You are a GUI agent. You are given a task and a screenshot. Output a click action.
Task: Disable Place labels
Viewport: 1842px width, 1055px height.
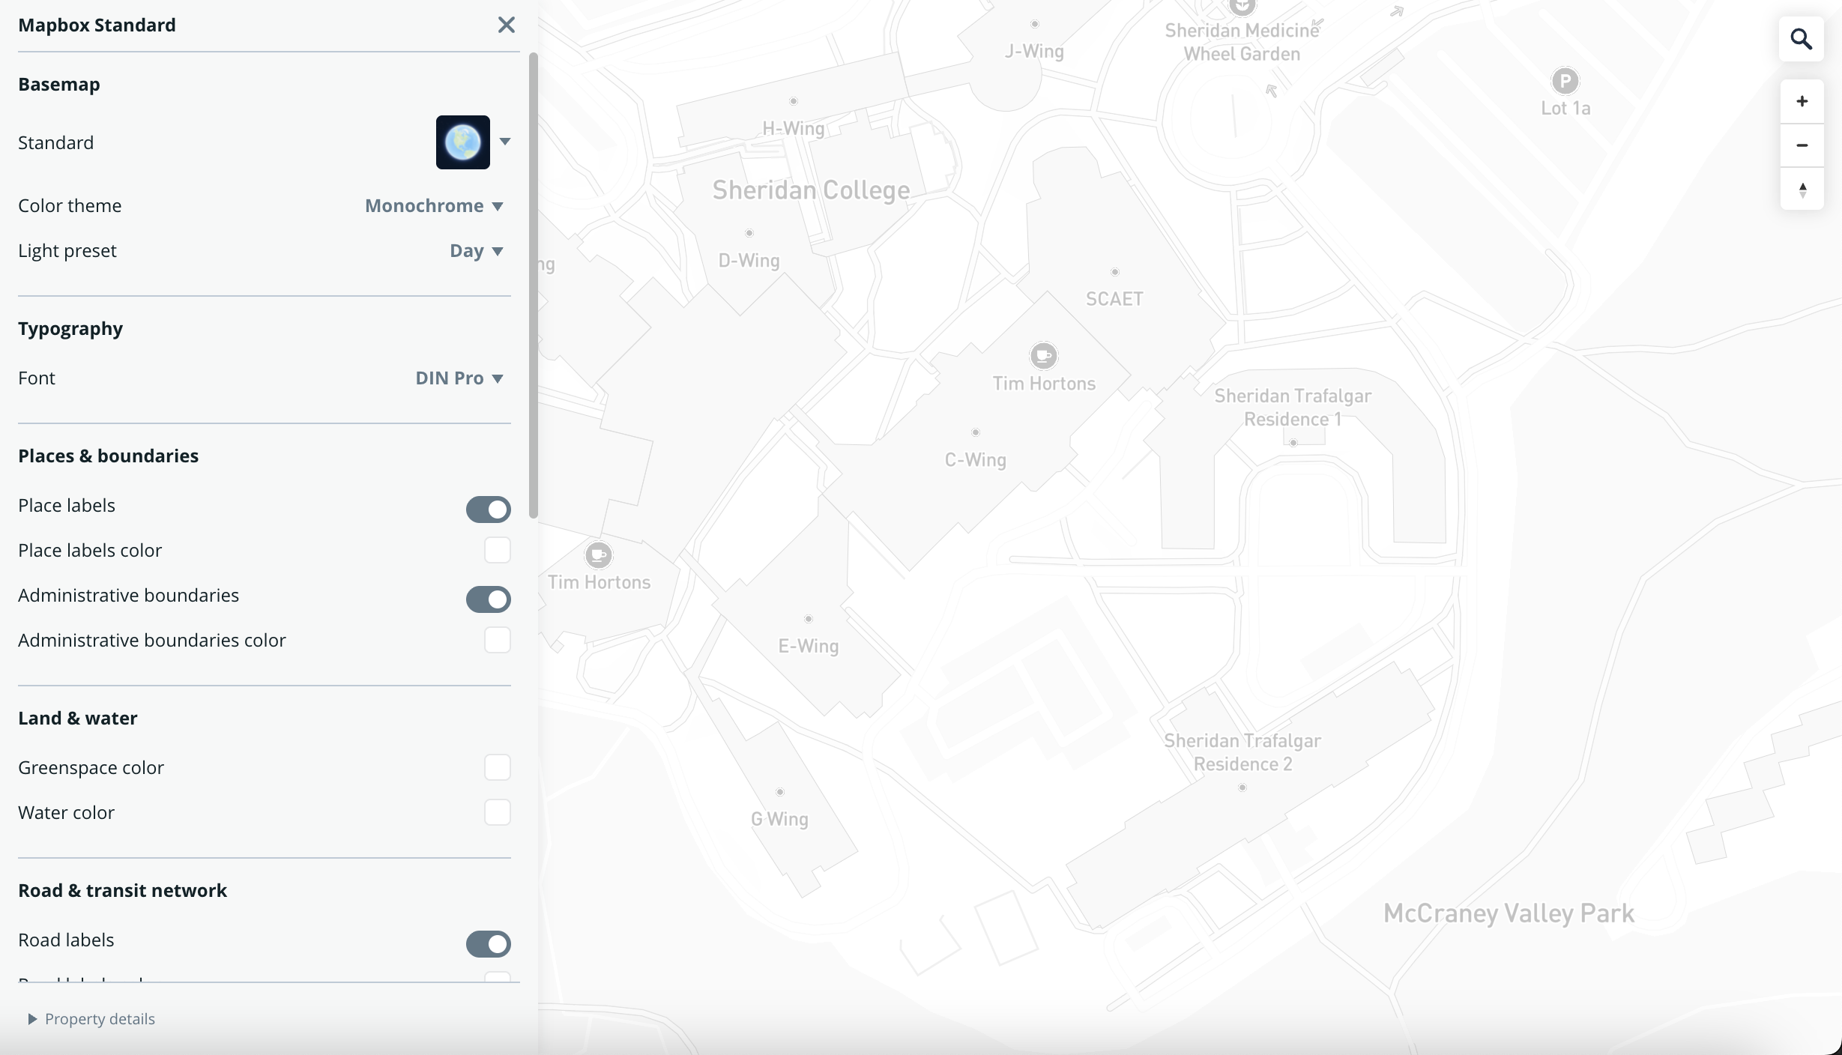click(x=488, y=510)
